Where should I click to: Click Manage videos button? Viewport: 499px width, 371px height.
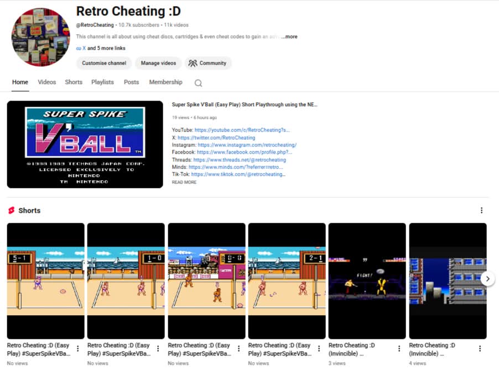(158, 63)
